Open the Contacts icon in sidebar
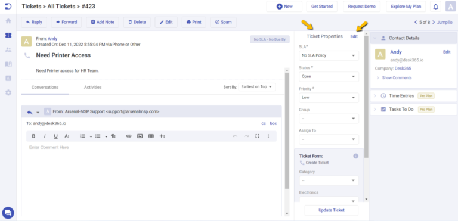This screenshot has height=221, width=458. [x=8, y=49]
